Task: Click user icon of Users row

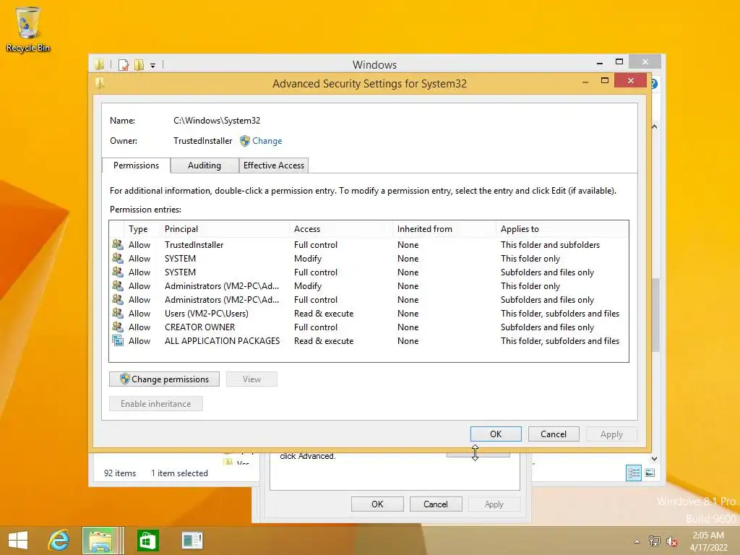Action: tap(118, 313)
